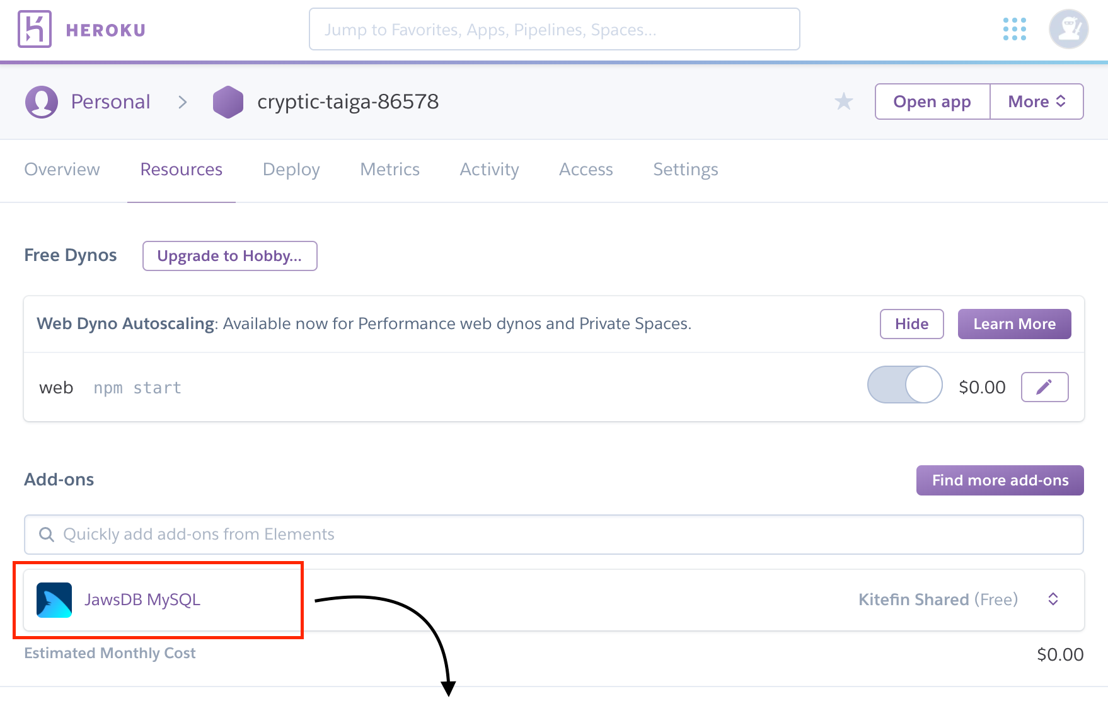1108x701 pixels.
Task: Click the Jump to Favorites search field
Action: tap(554, 29)
